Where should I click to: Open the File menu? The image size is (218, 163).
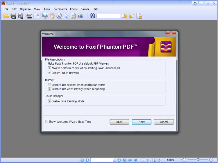coord(6,9)
